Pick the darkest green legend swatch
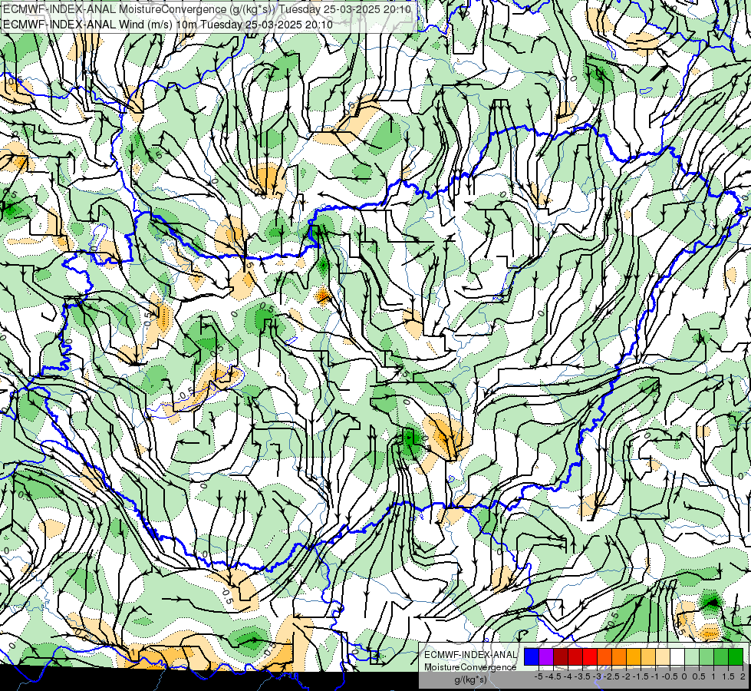Image resolution: width=751 pixels, height=691 pixels. [736, 656]
